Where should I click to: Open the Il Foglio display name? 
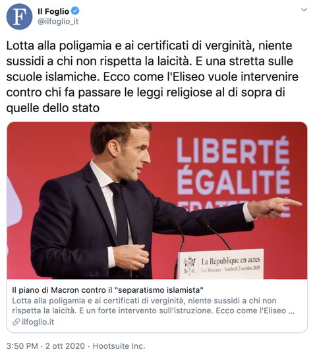click(53, 11)
